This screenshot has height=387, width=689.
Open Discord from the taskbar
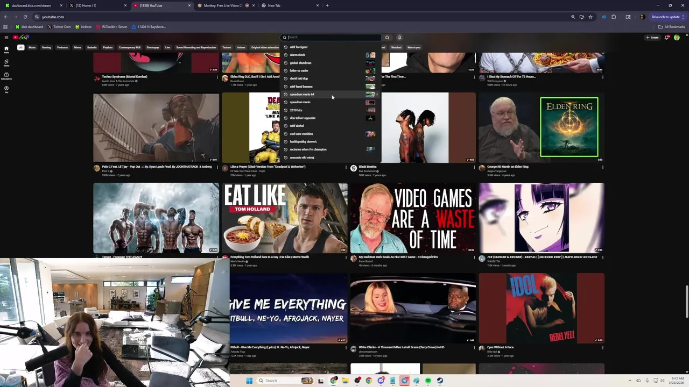tap(381, 381)
